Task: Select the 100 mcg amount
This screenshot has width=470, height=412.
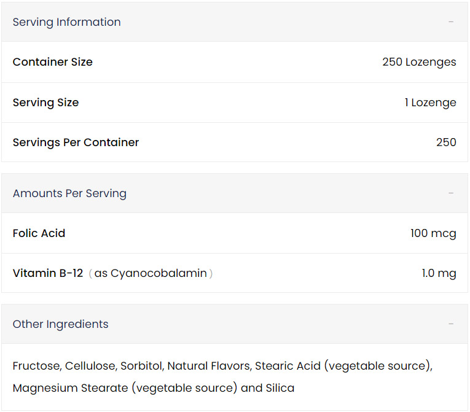Action: 433,233
